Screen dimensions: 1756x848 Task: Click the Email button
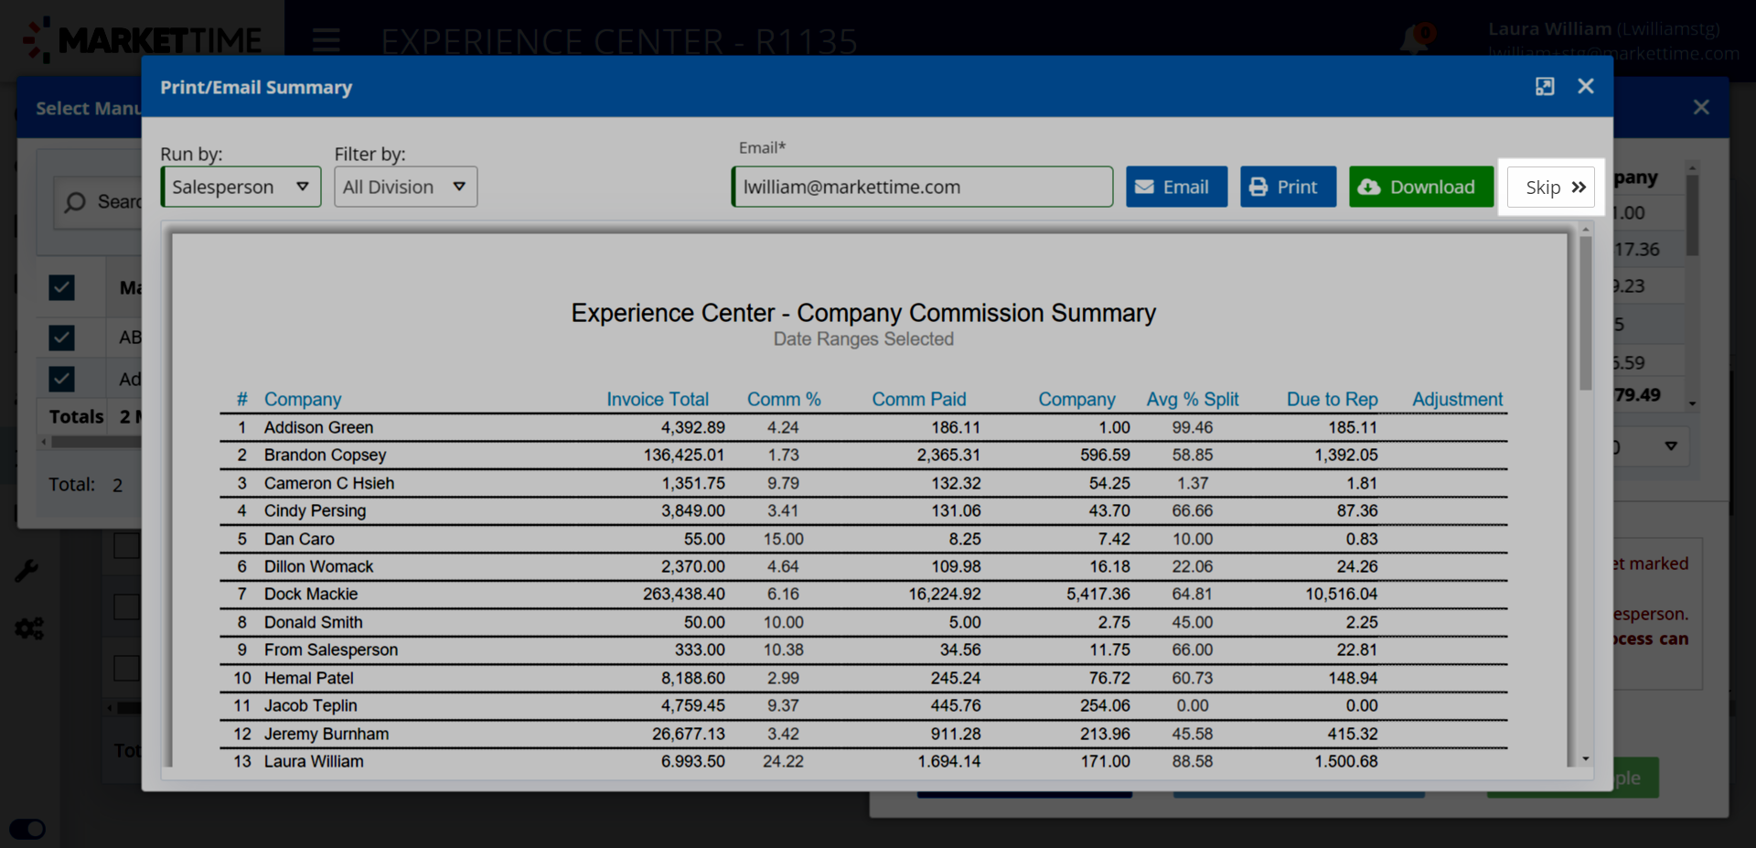1176,187
